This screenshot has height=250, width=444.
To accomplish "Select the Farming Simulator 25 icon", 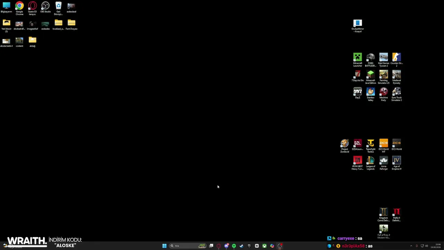I will [x=384, y=77].
